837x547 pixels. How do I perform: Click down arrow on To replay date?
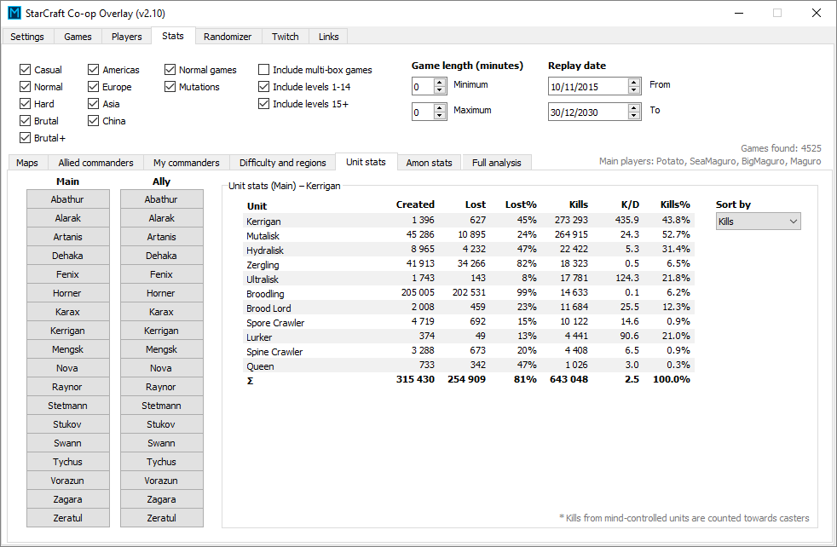tap(634, 115)
